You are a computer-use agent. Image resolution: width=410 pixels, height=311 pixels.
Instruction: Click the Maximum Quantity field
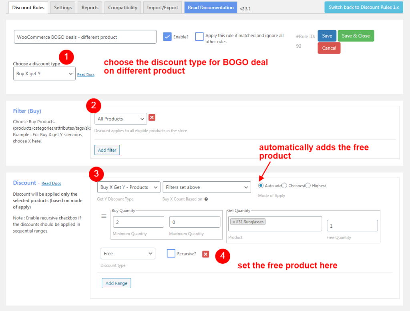pyautogui.click(x=195, y=222)
